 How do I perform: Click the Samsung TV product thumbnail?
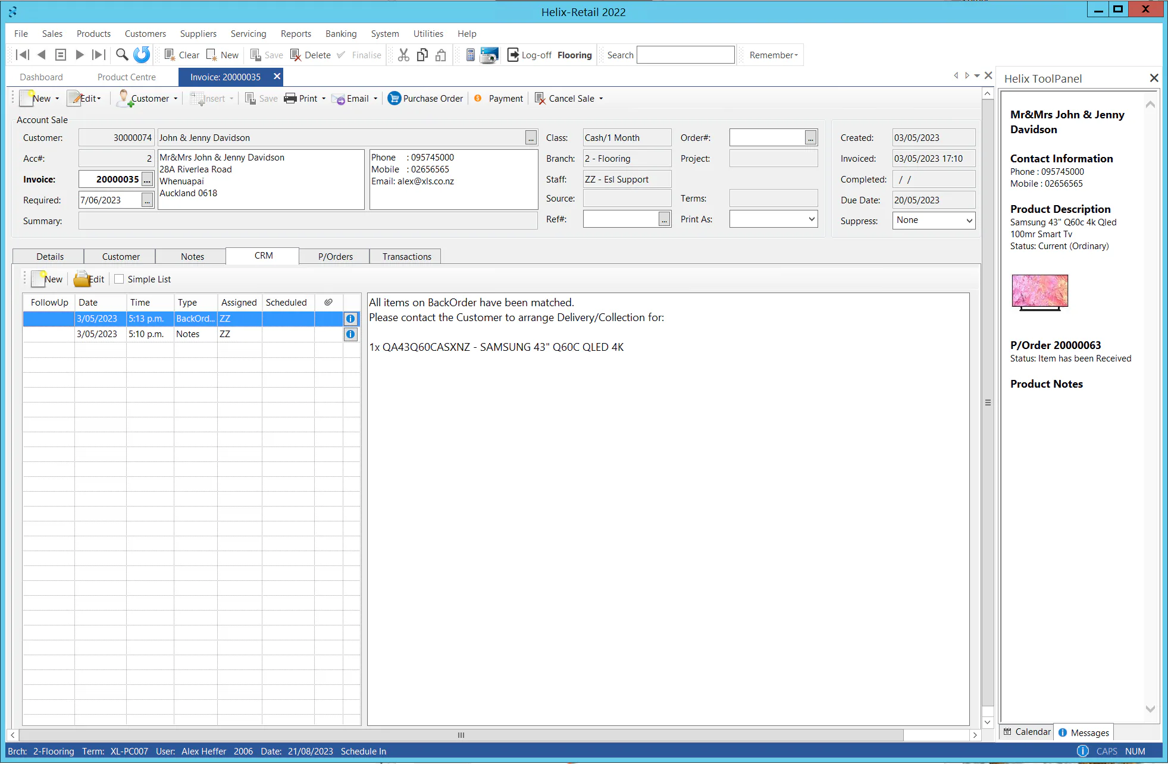click(x=1039, y=293)
